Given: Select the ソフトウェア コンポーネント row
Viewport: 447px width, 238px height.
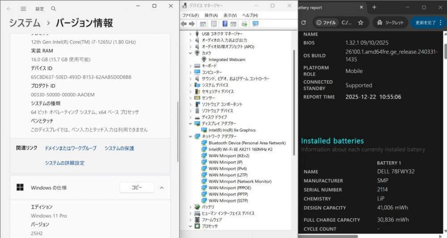Looking at the screenshot, I should [222, 104].
